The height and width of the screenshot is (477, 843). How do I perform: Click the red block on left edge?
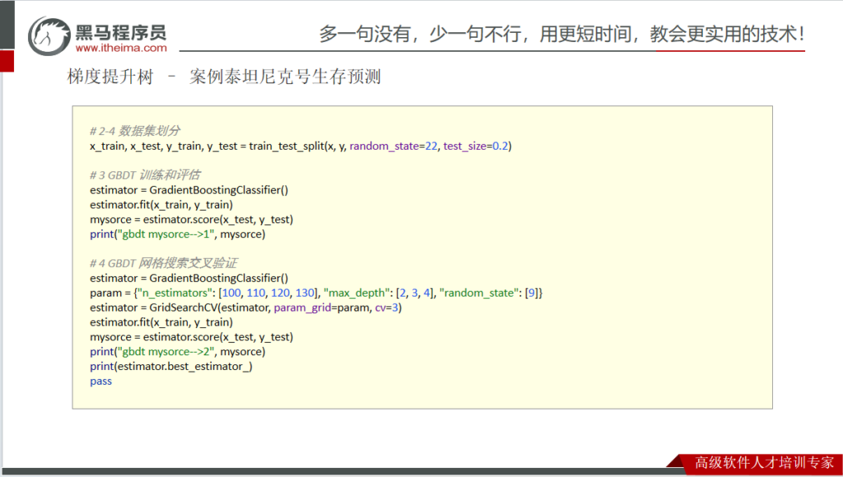coord(7,61)
